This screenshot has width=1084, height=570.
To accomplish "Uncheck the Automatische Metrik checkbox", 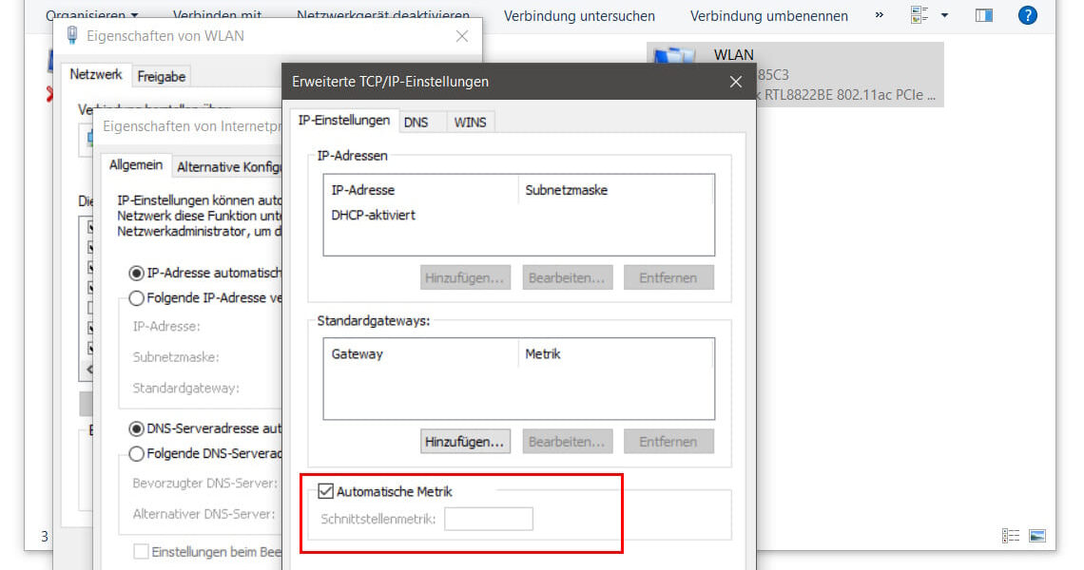I will (x=325, y=491).
